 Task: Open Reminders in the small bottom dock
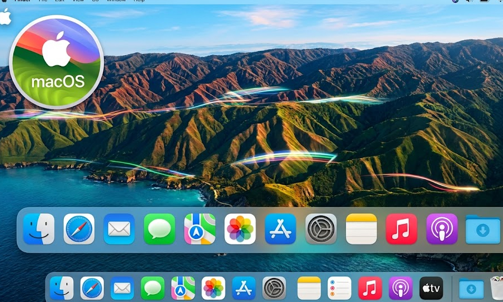tap(340, 288)
